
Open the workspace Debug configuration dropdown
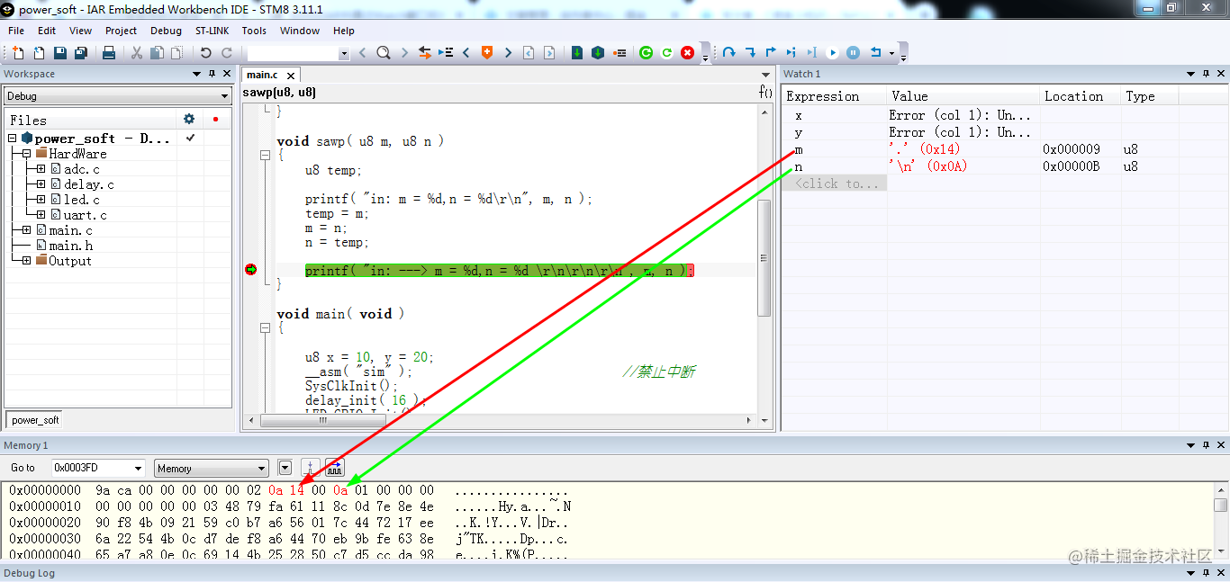225,96
